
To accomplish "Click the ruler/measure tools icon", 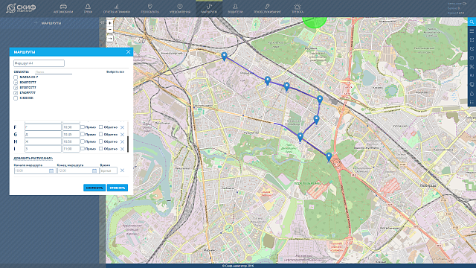I will (472, 66).
